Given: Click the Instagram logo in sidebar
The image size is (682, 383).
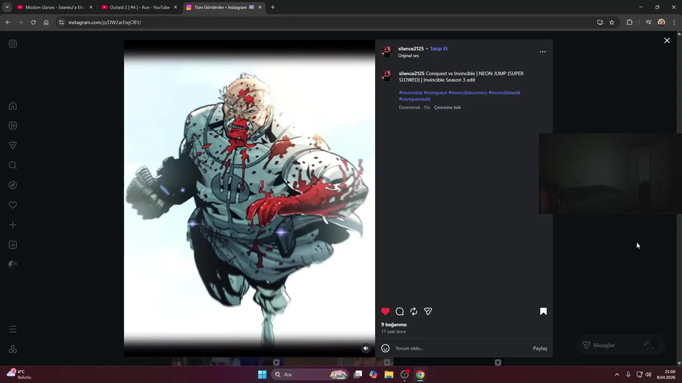Looking at the screenshot, I should 13,44.
